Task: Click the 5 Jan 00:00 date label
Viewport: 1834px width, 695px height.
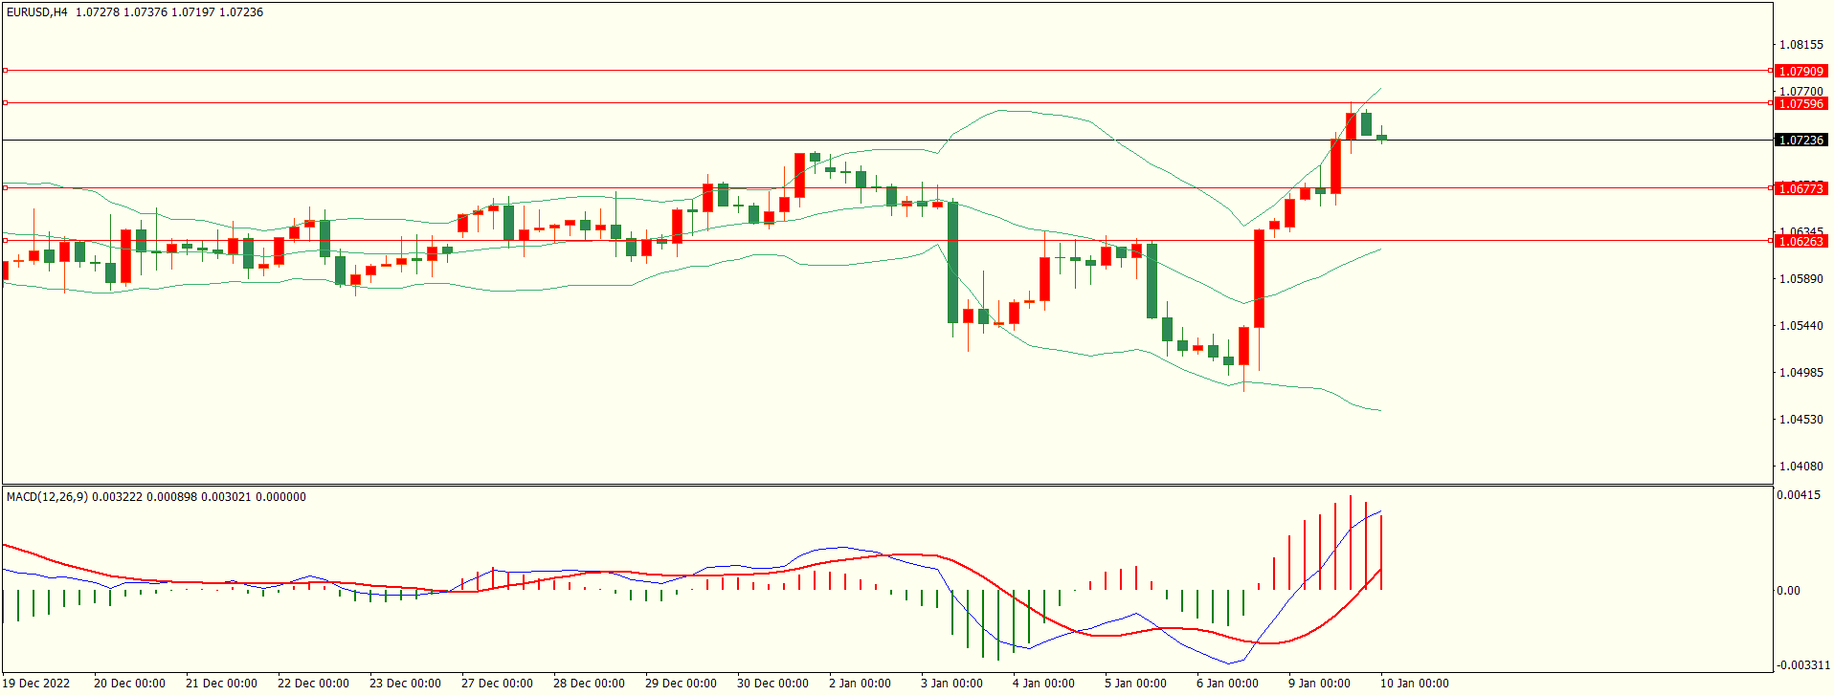Action: [1135, 684]
